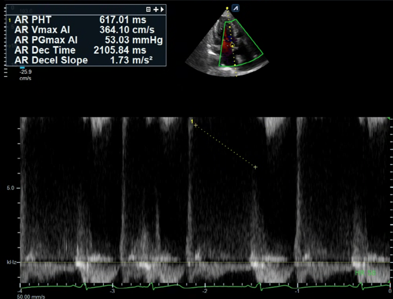Image resolution: width=393 pixels, height=299 pixels.
Task: Click the green color box on the 2D image
Action: point(241,43)
